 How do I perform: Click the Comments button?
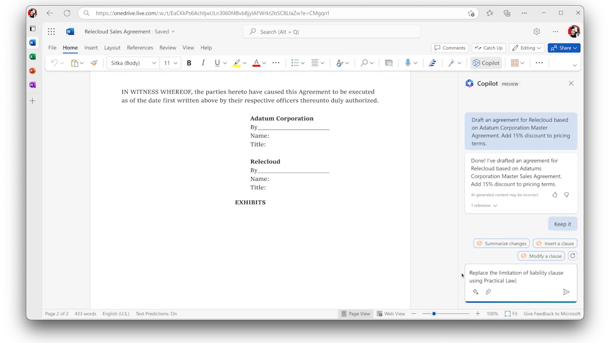[450, 48]
